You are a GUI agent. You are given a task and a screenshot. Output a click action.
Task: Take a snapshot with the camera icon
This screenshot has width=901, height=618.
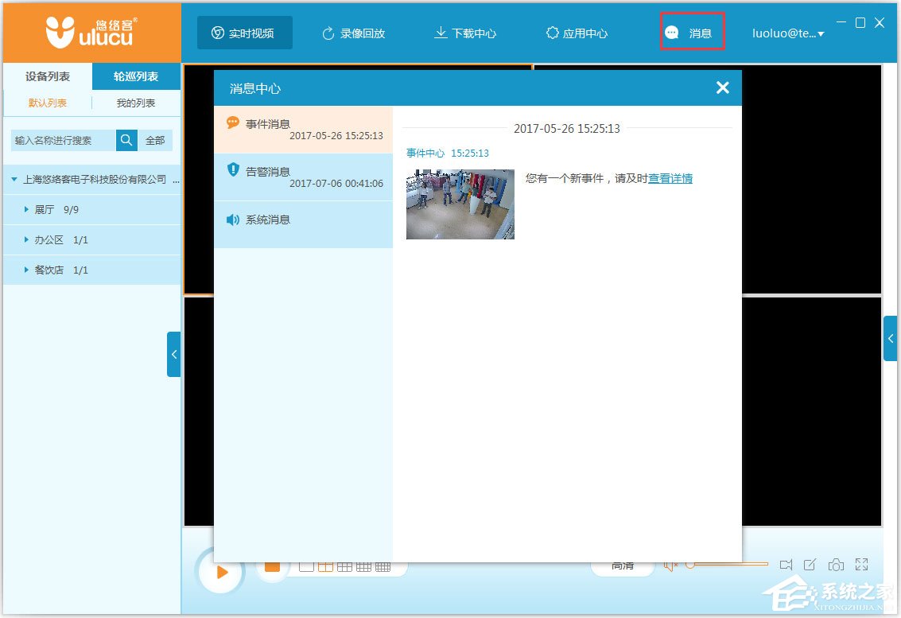tap(837, 564)
